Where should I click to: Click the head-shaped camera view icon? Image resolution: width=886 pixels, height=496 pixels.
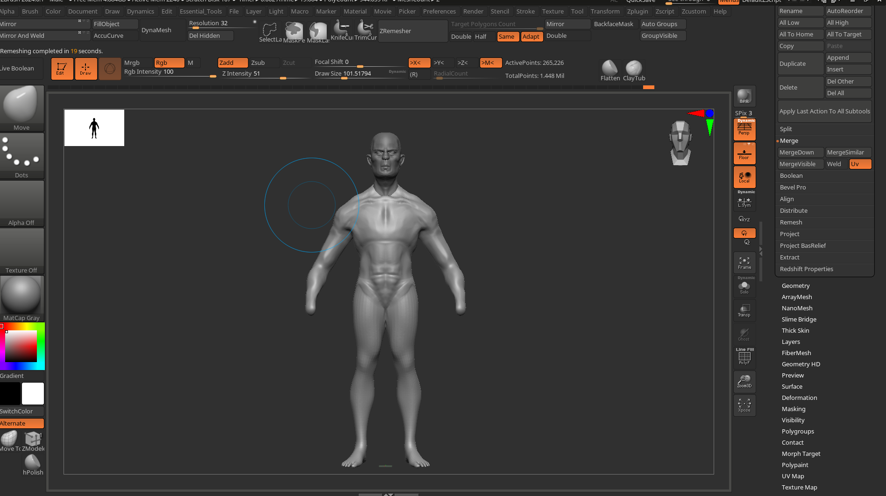pos(680,143)
